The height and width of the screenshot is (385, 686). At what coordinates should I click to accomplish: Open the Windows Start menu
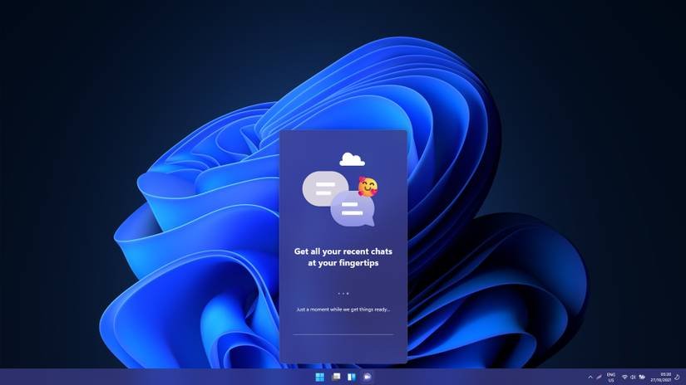click(320, 378)
